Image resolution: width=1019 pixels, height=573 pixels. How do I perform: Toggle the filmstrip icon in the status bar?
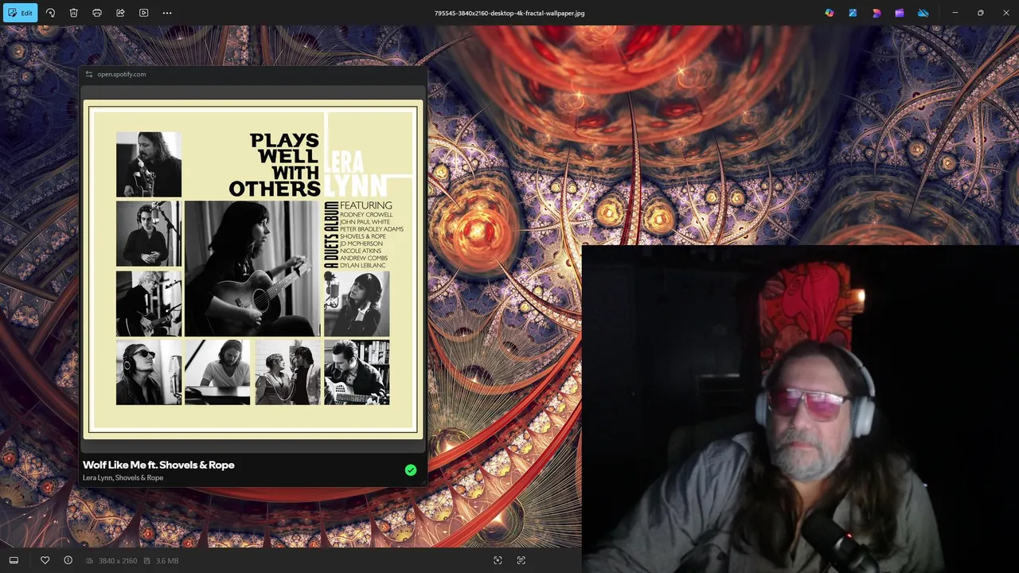point(14,560)
